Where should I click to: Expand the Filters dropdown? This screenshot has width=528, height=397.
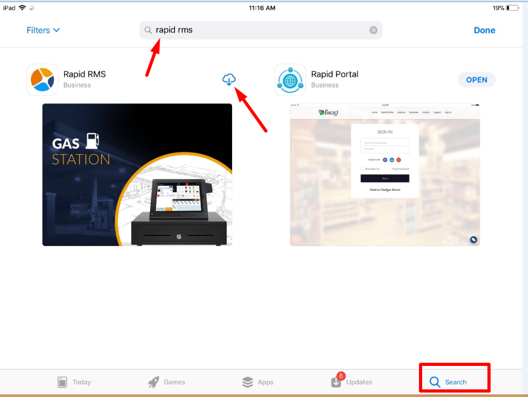click(43, 30)
